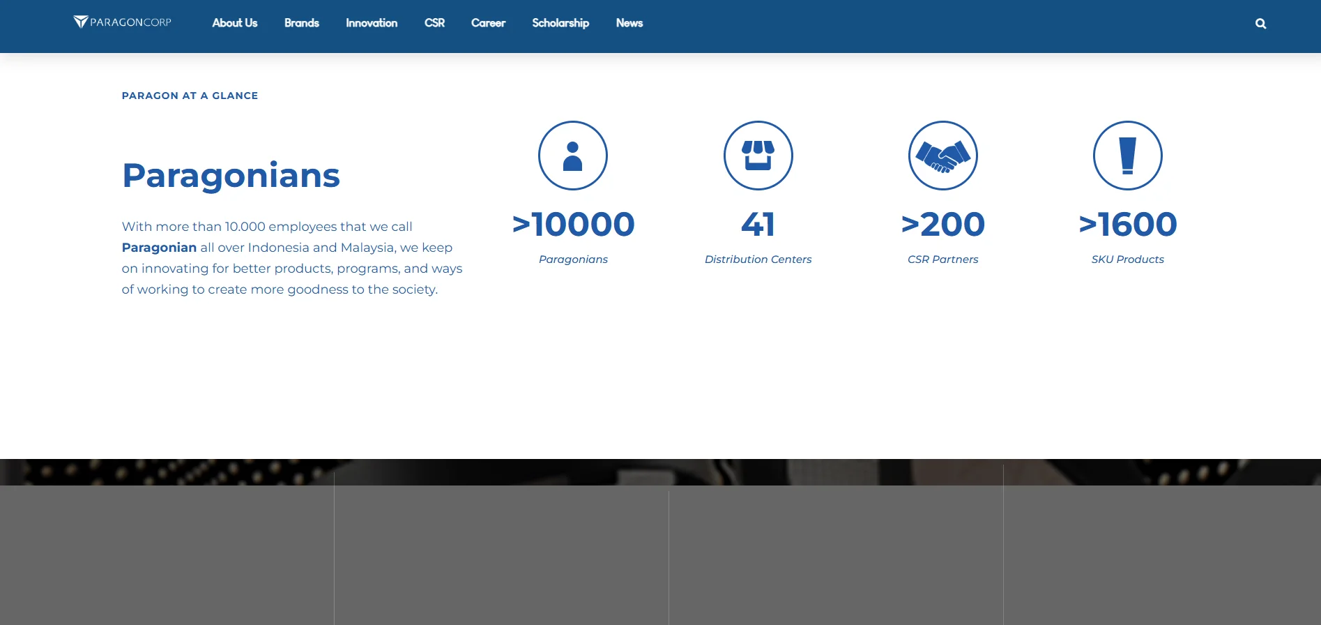Screen dimensions: 1321x625
Task: Open the About Us menu
Action: pos(235,23)
